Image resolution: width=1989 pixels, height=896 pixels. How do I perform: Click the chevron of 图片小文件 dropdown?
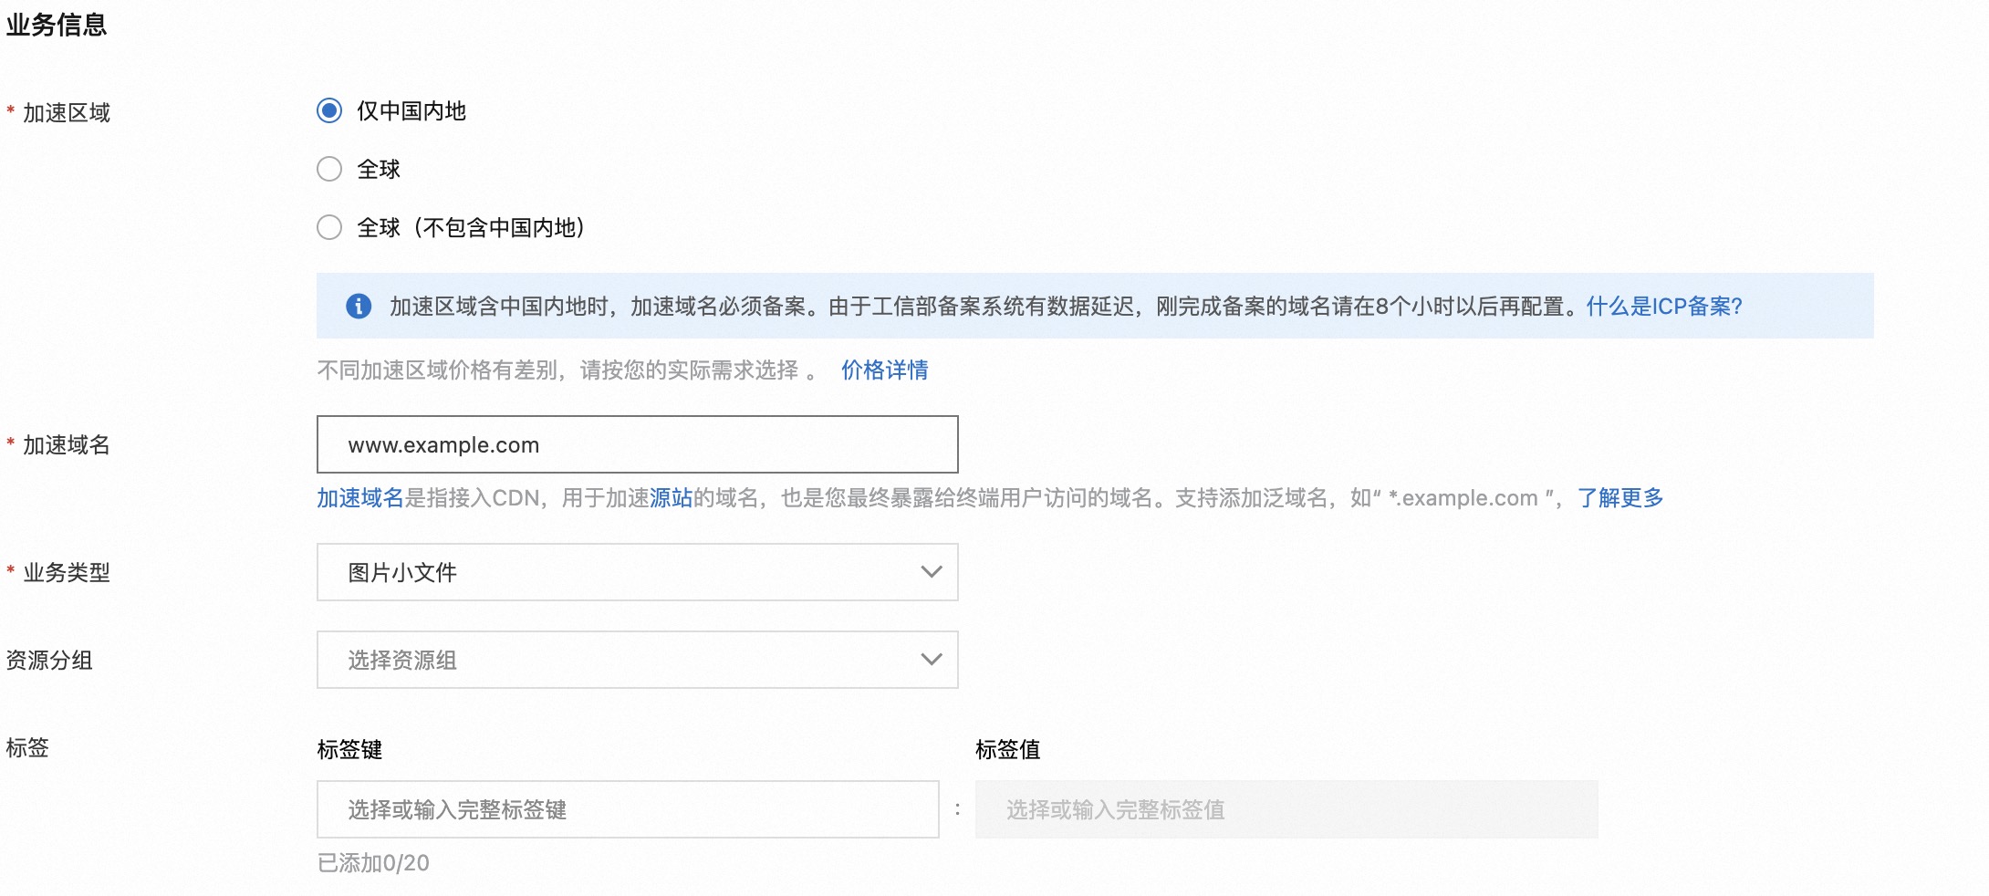tap(931, 572)
